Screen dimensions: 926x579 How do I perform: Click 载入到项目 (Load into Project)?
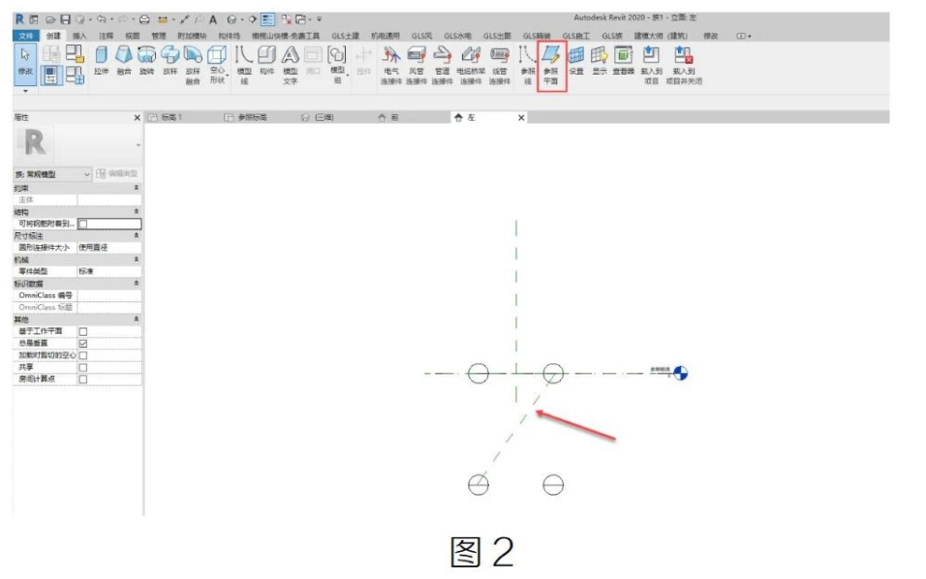click(x=651, y=65)
